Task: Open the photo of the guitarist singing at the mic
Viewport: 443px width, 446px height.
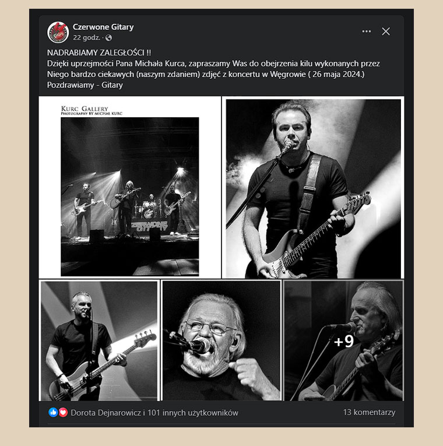Action: tap(313, 187)
